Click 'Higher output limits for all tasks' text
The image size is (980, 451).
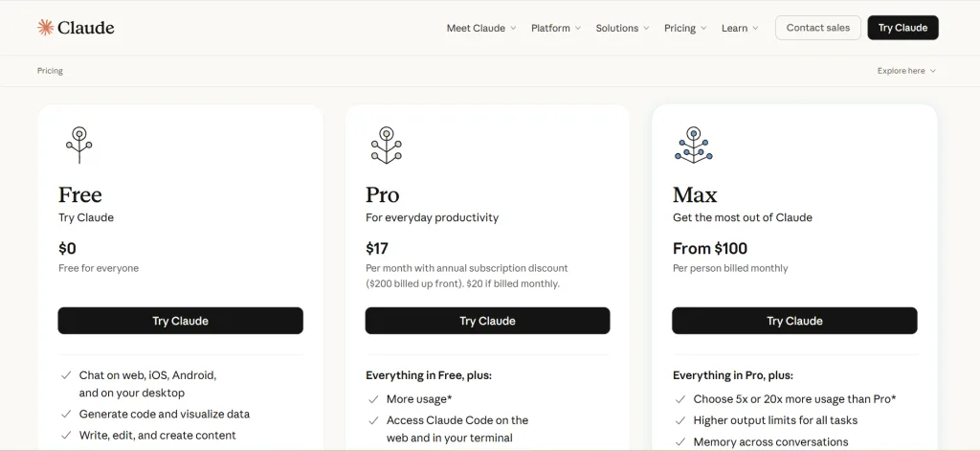coord(775,420)
